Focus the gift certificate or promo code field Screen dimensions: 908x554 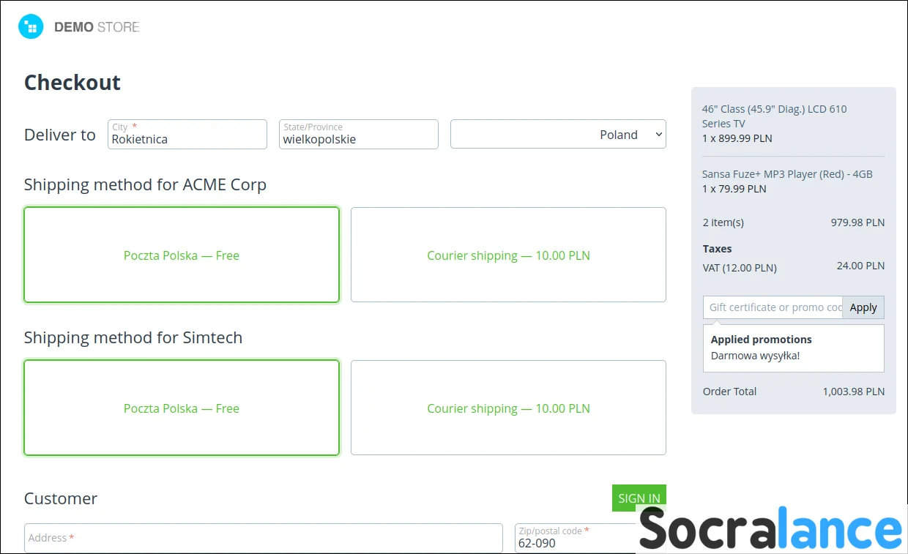[773, 307]
